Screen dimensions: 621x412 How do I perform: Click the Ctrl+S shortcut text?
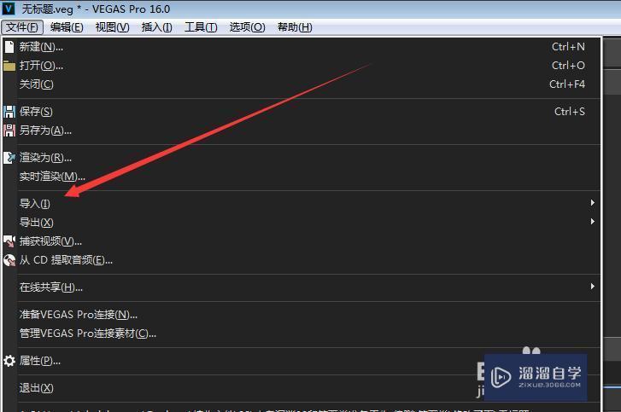tap(570, 112)
